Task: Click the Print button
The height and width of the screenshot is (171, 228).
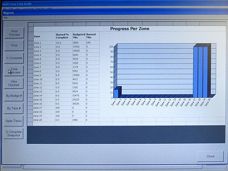Action: [14, 46]
